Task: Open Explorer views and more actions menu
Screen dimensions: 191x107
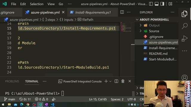Action: (172, 12)
